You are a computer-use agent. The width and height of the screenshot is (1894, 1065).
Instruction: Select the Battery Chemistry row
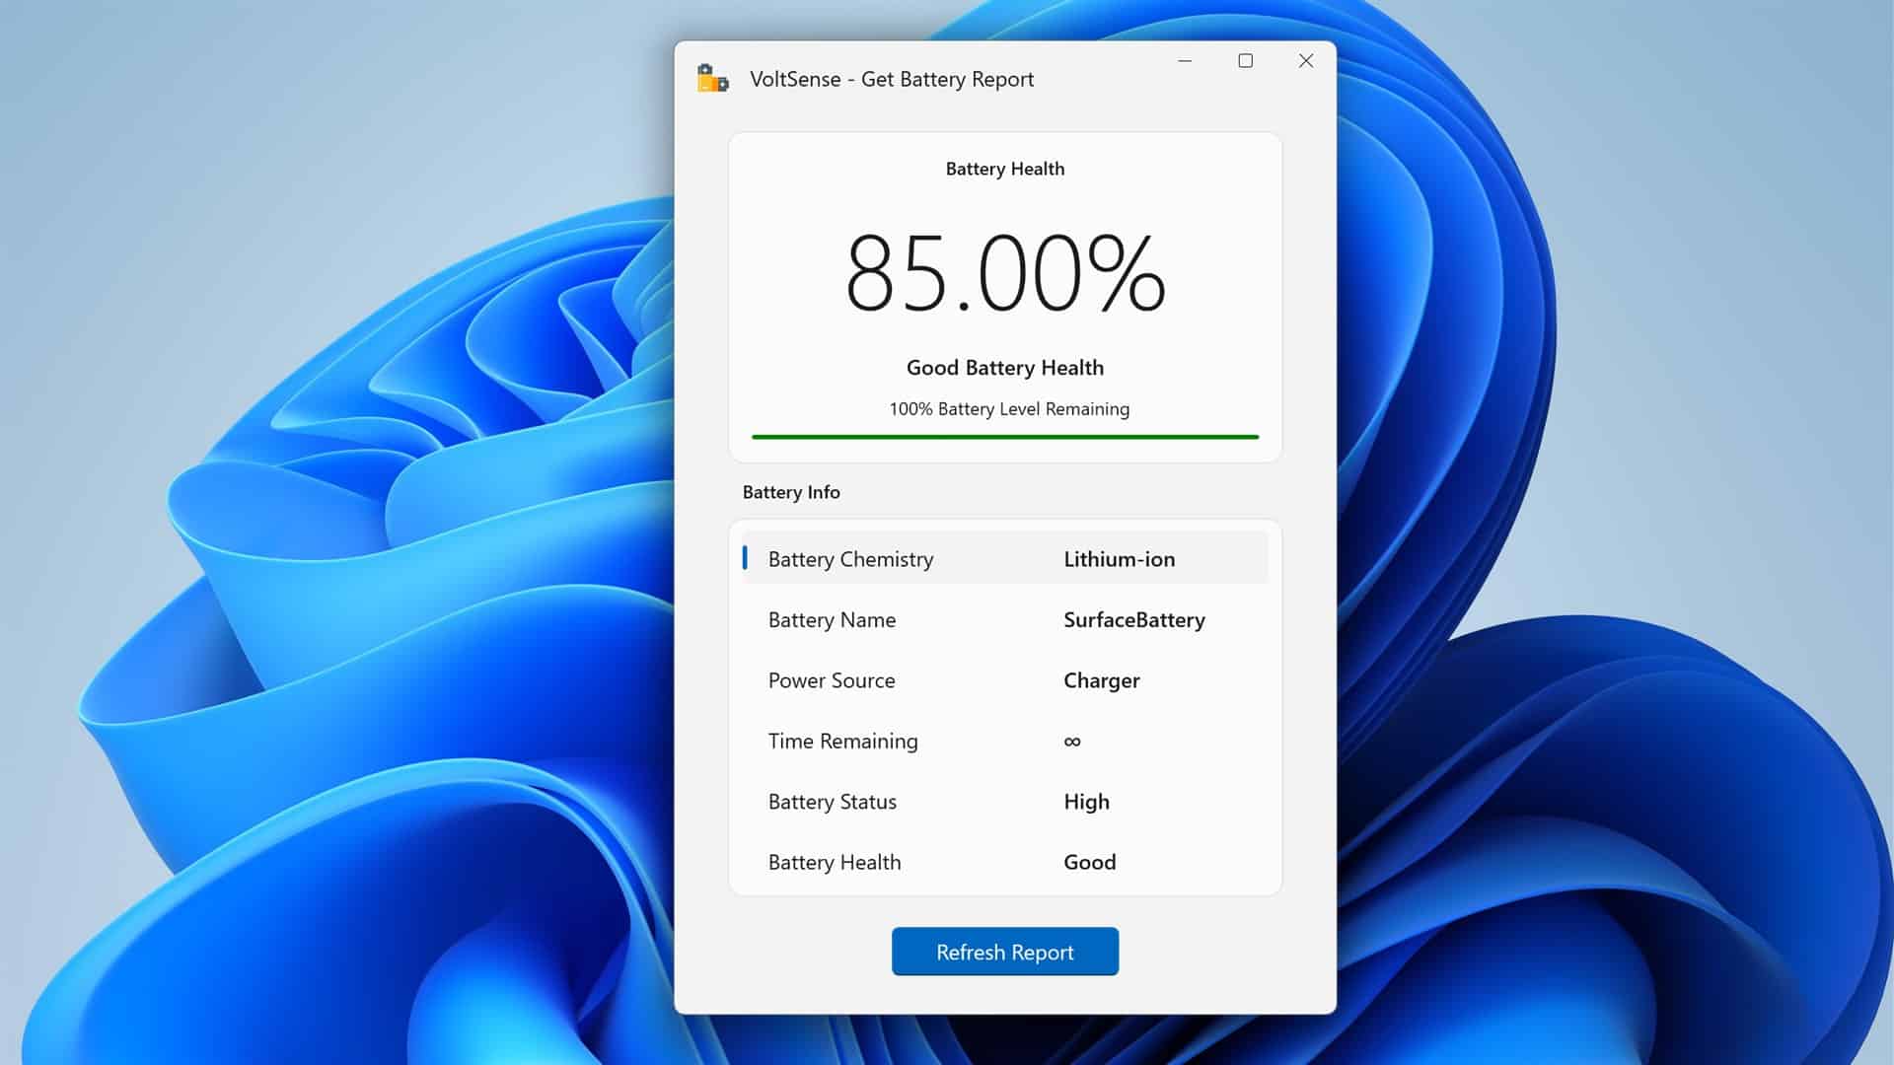pos(1004,559)
